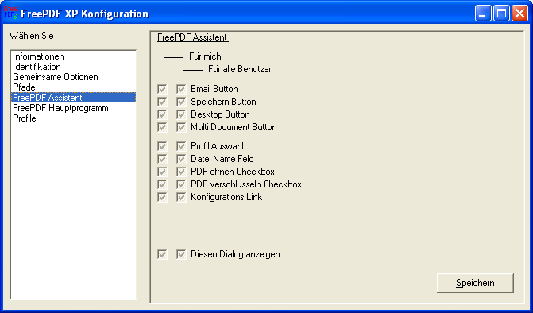Toggle 'Für alle Benutzer' checkbox for Email Button

click(182, 89)
